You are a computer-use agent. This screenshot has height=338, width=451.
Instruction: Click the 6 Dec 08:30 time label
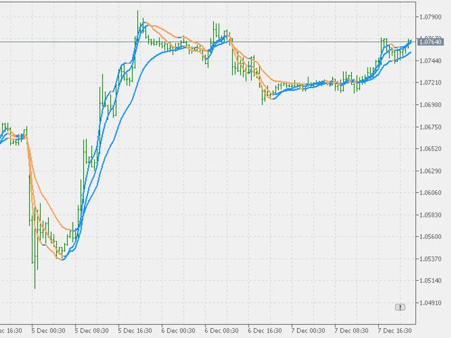click(222, 331)
